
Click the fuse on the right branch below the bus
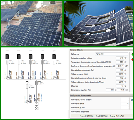[37, 83]
